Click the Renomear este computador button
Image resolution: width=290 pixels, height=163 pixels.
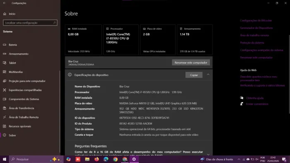point(191,62)
